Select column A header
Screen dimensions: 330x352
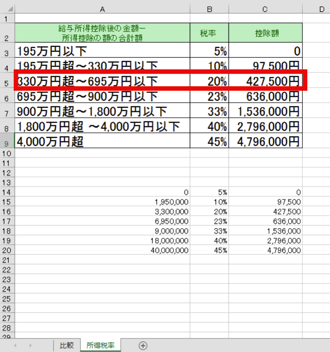(102, 9)
